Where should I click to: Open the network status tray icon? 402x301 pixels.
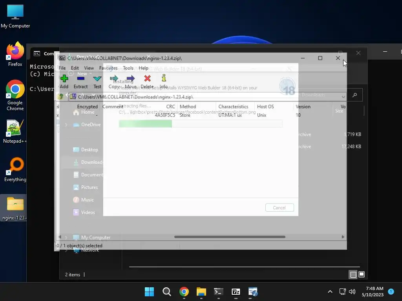click(x=342, y=292)
